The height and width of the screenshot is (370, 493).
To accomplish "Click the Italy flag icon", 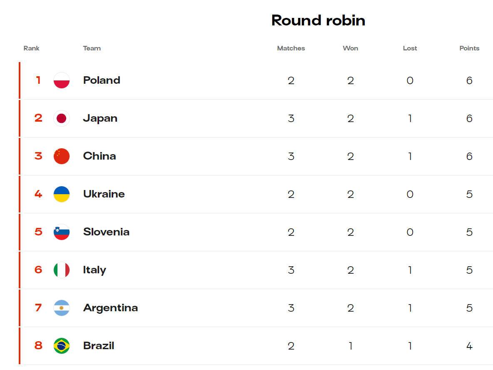I will 62,270.
